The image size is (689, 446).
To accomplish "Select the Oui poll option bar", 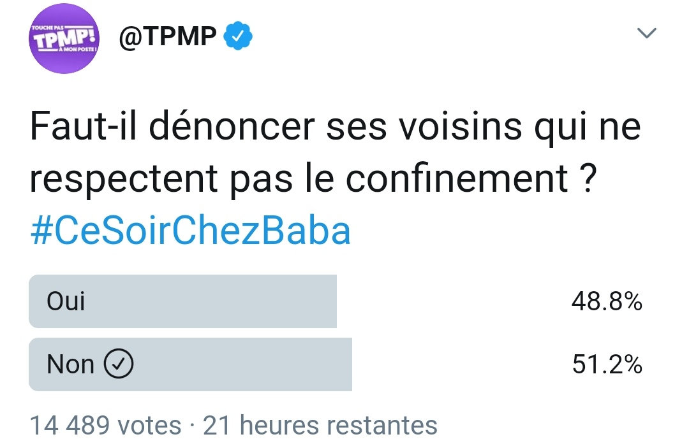I will [x=183, y=301].
